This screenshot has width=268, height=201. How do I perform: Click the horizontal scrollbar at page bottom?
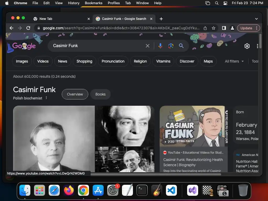point(156,174)
